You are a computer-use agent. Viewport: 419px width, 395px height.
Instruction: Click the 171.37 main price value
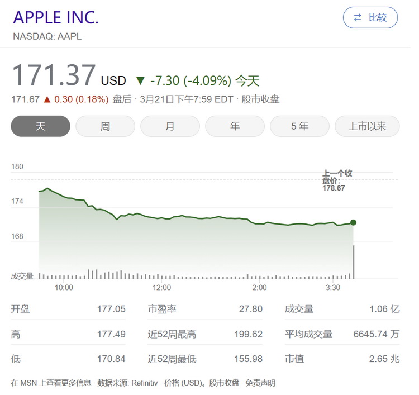54,75
